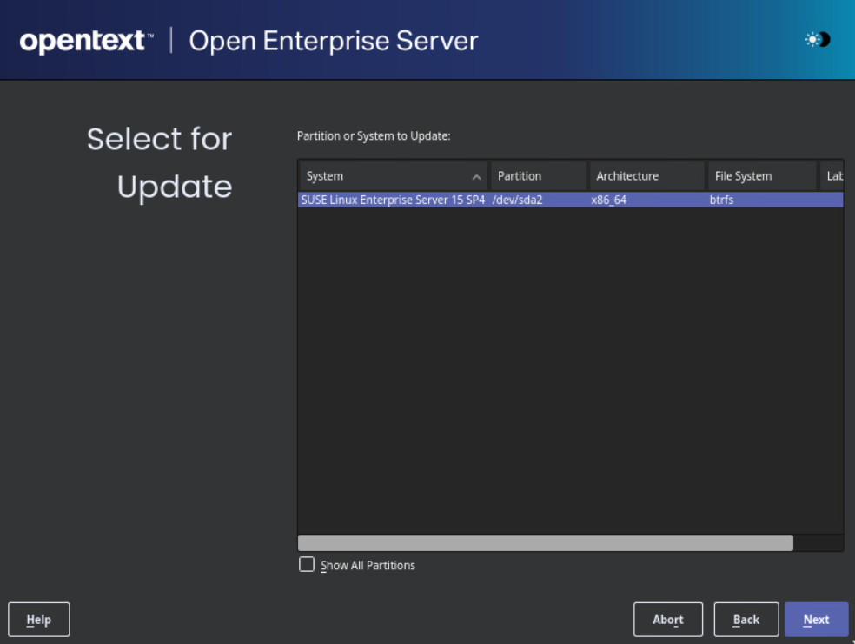855x644 pixels.
Task: Click the btrfs file system cell
Action: [722, 200]
